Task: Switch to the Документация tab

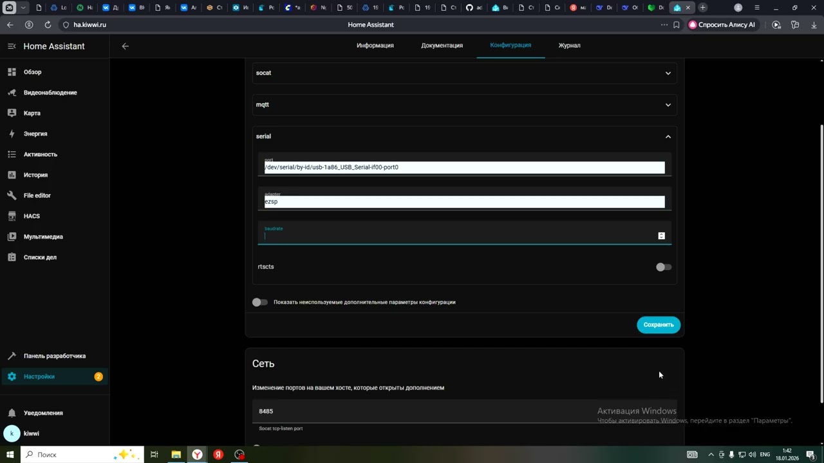Action: tap(442, 46)
